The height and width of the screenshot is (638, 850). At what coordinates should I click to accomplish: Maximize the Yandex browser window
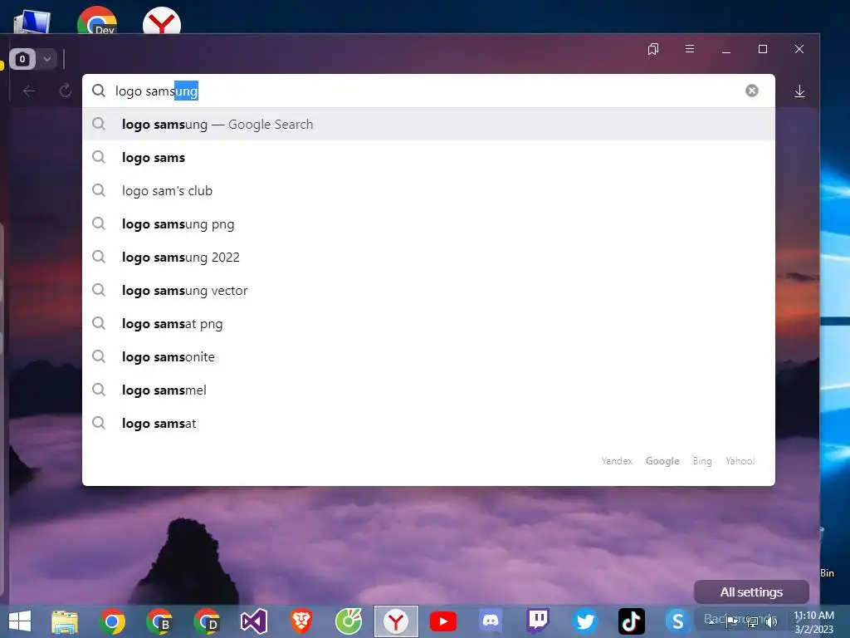(x=763, y=49)
